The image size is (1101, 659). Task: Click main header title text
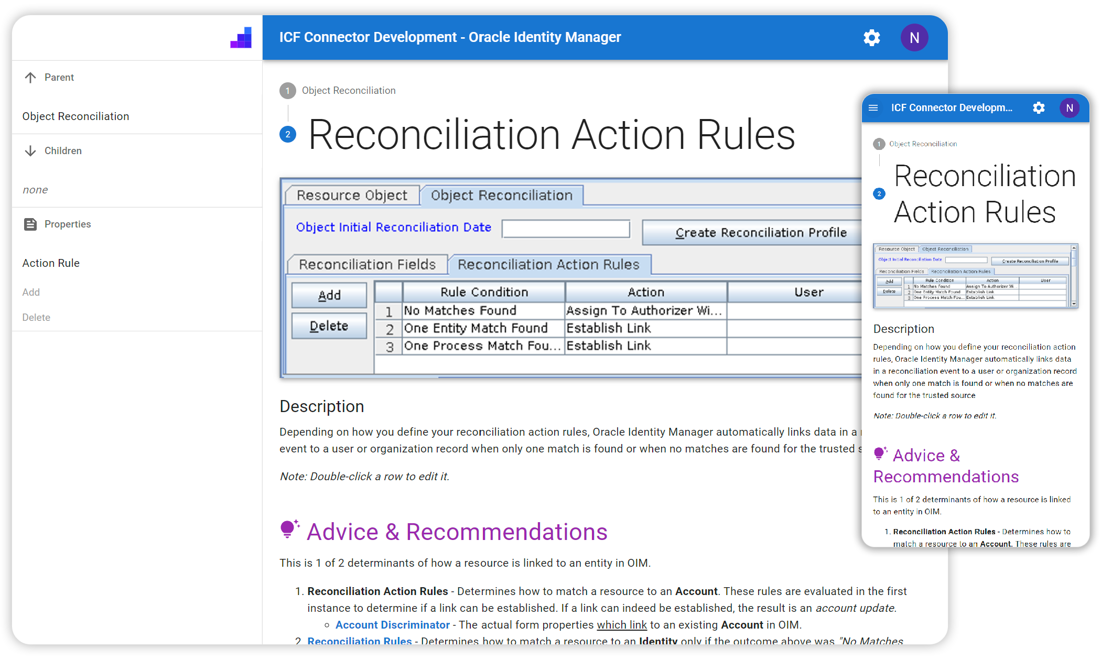point(450,38)
